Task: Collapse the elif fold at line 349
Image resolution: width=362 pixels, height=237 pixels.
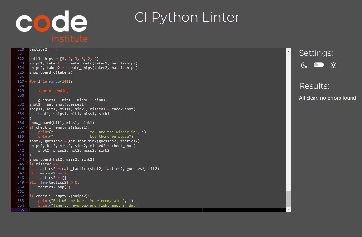Action: pyautogui.click(x=26, y=183)
